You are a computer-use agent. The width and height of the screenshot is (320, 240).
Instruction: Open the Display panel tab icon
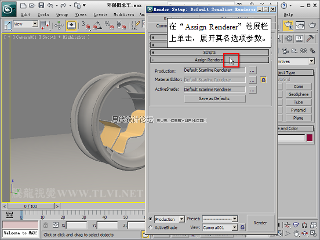tap(299, 39)
